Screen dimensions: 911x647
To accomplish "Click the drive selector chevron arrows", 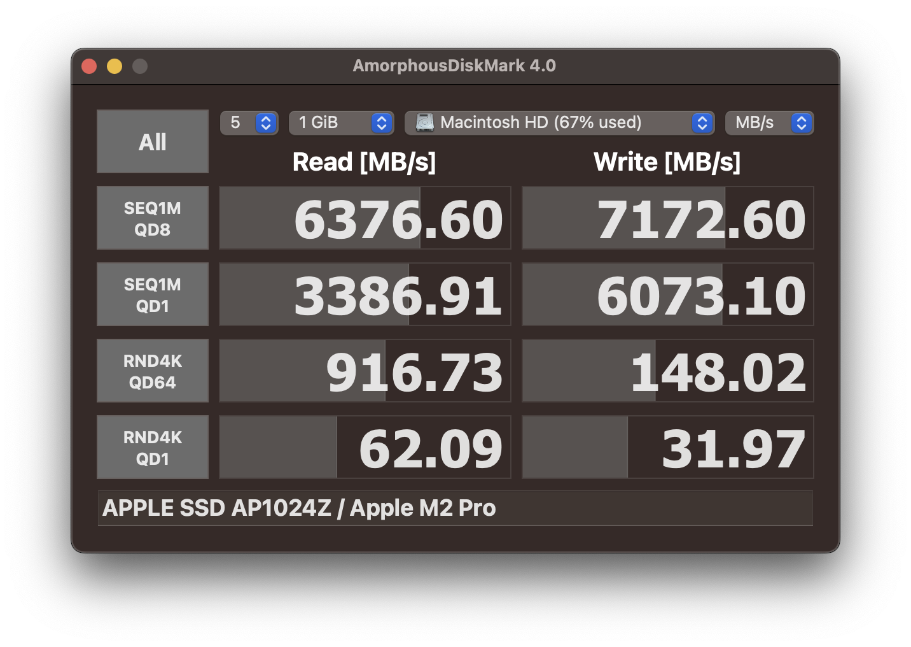I will coord(702,123).
